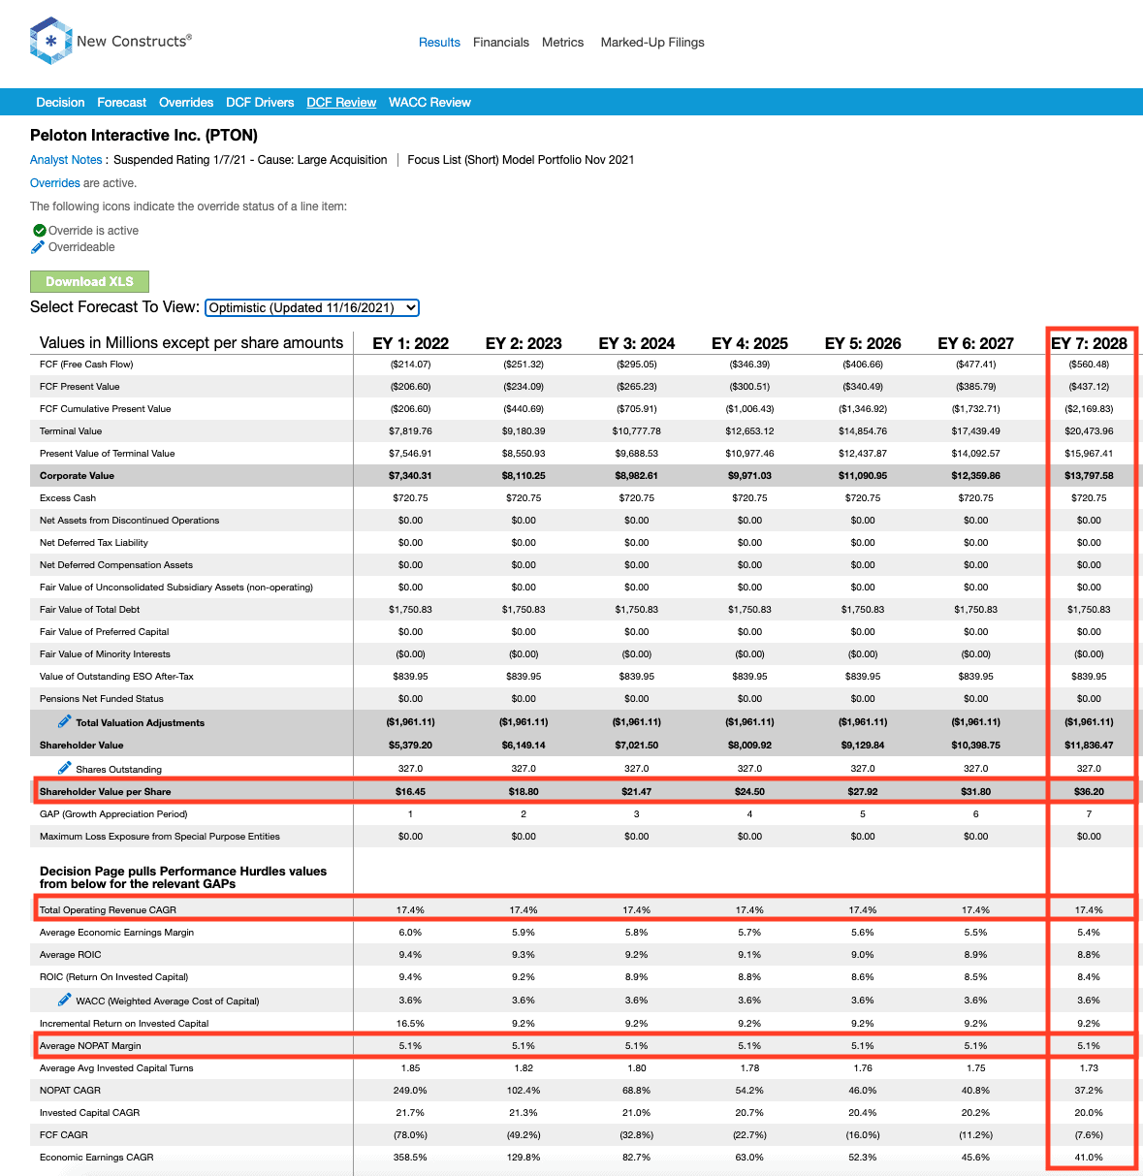Click the EY 1: 2022 column header
The image size is (1143, 1176).
pos(411,343)
